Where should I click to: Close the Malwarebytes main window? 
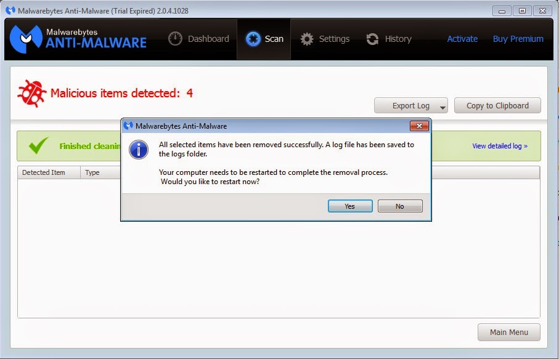(542, 11)
